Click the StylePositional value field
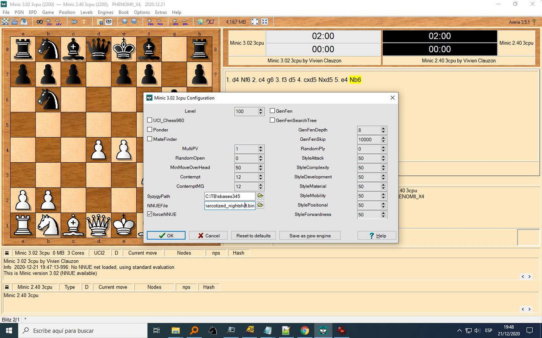Image resolution: width=542 pixels, height=338 pixels. click(x=369, y=205)
